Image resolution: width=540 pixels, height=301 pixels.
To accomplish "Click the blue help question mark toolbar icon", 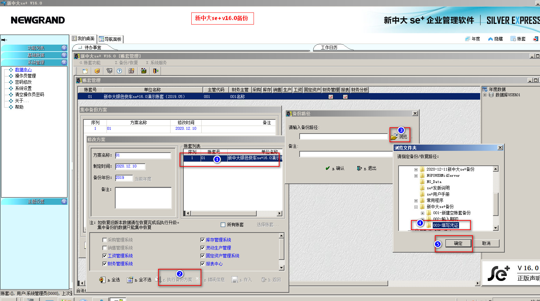I will coord(119,71).
